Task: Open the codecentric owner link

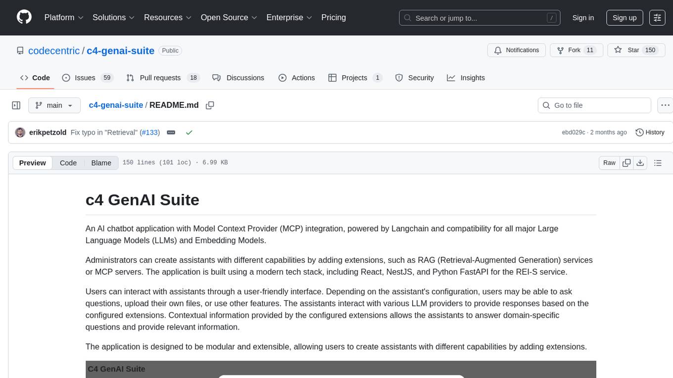Action: coord(54,50)
